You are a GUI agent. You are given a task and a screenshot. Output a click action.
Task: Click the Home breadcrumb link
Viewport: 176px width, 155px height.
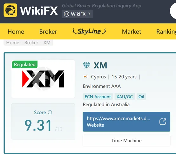click(x=13, y=43)
